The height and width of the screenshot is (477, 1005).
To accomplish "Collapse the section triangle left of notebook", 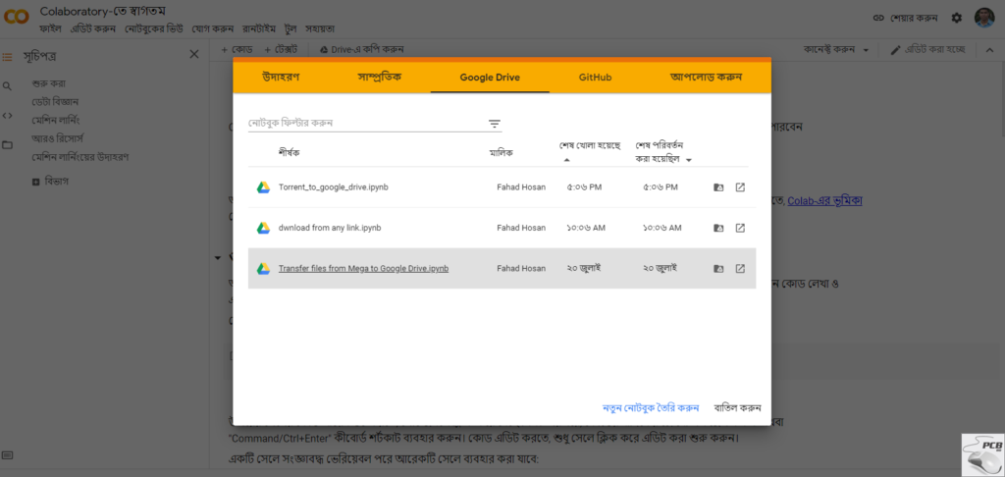I will [x=218, y=258].
